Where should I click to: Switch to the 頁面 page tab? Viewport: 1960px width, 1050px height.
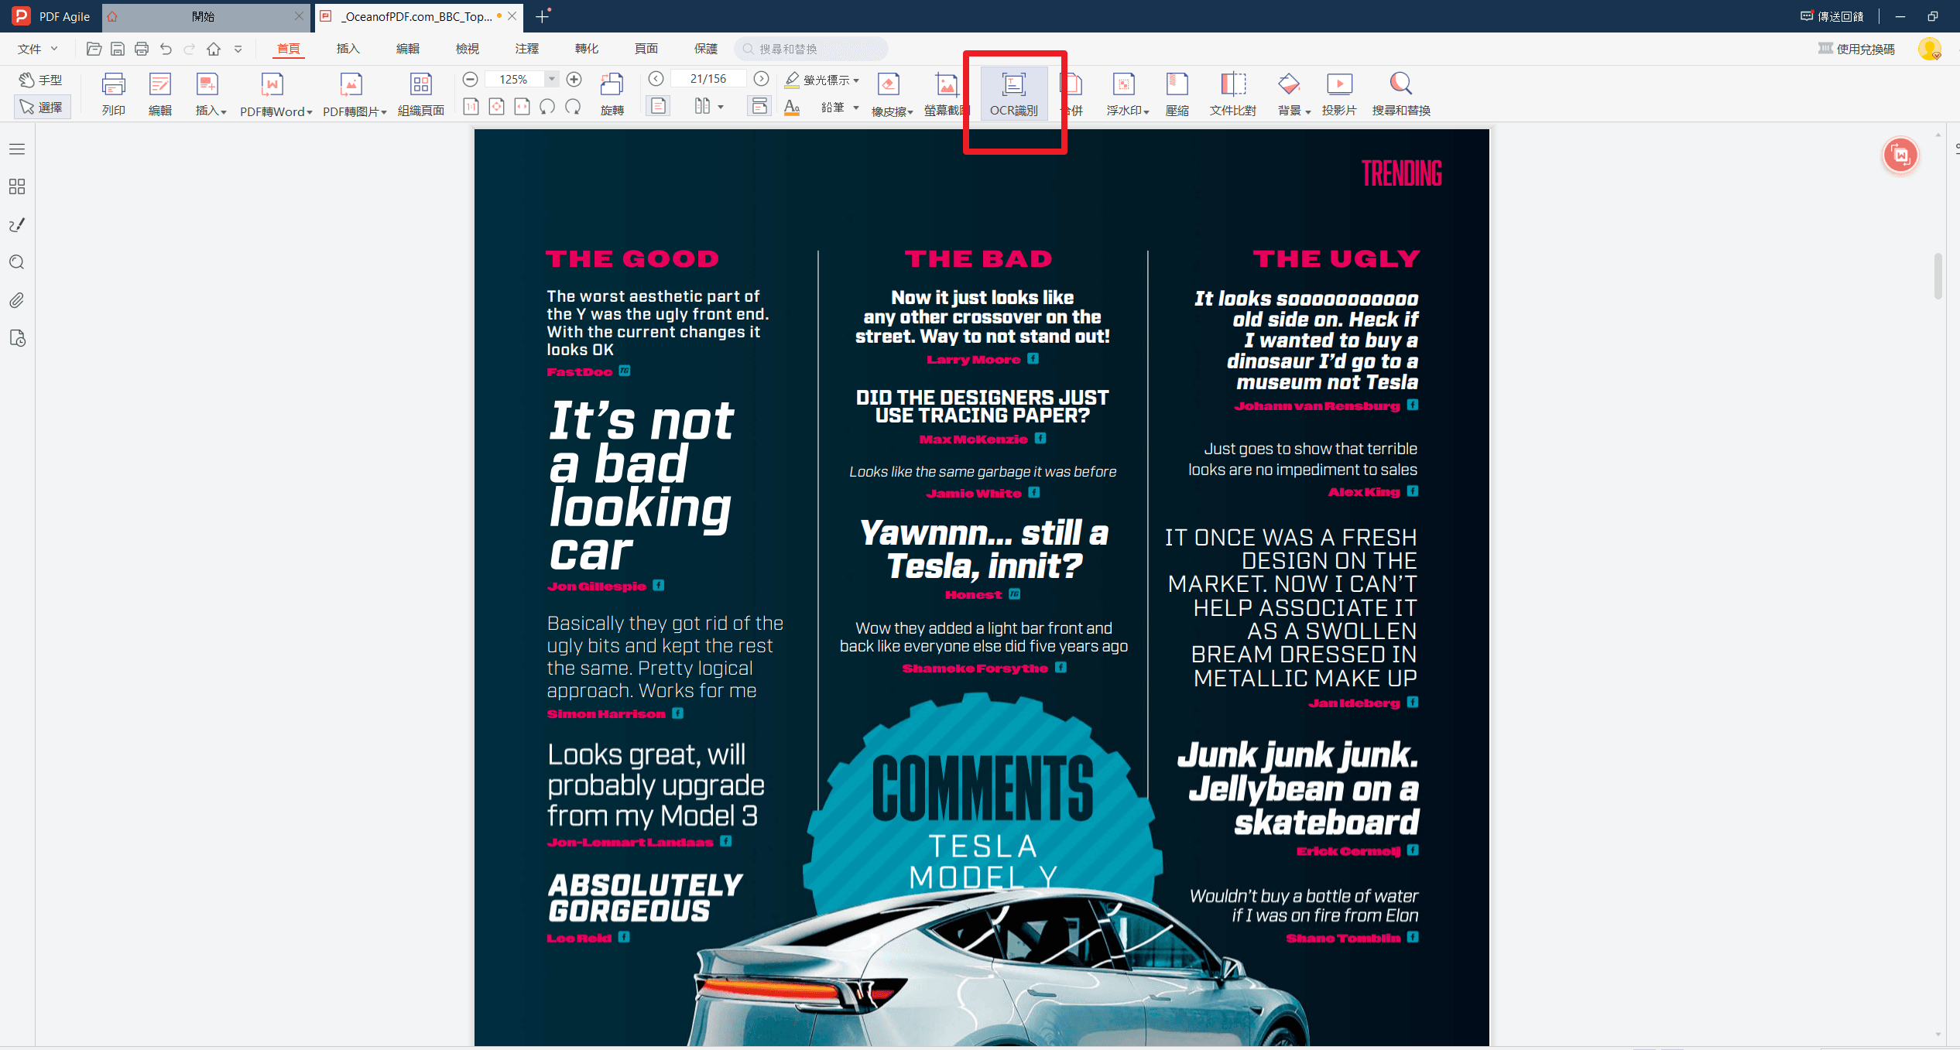pyautogui.click(x=646, y=49)
